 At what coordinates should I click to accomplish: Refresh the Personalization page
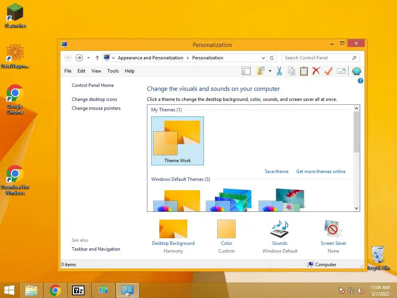pyautogui.click(x=272, y=58)
